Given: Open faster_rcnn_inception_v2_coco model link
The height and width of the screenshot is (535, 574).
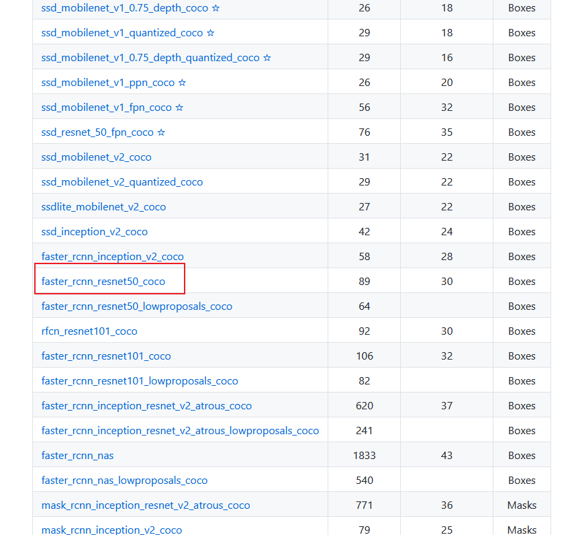Looking at the screenshot, I should tap(112, 257).
